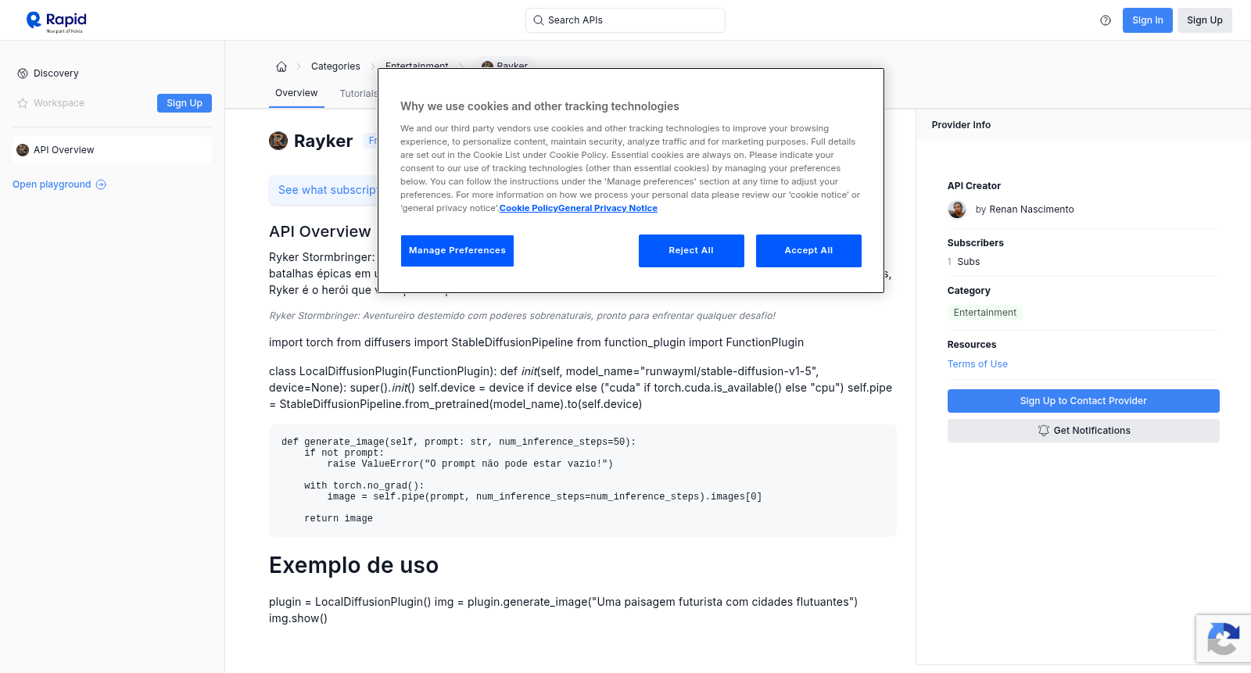Click the Discovery compass icon
This screenshot has height=673, width=1251.
click(23, 73)
